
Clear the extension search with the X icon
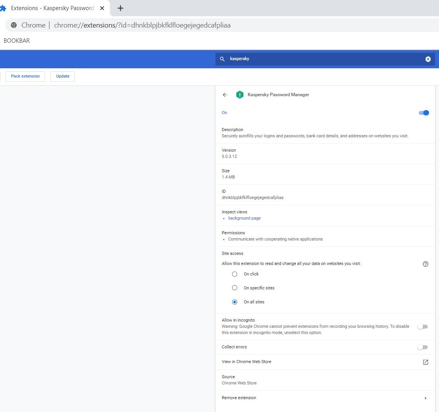(x=428, y=59)
